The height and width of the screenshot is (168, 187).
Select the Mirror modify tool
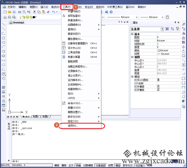(183, 33)
